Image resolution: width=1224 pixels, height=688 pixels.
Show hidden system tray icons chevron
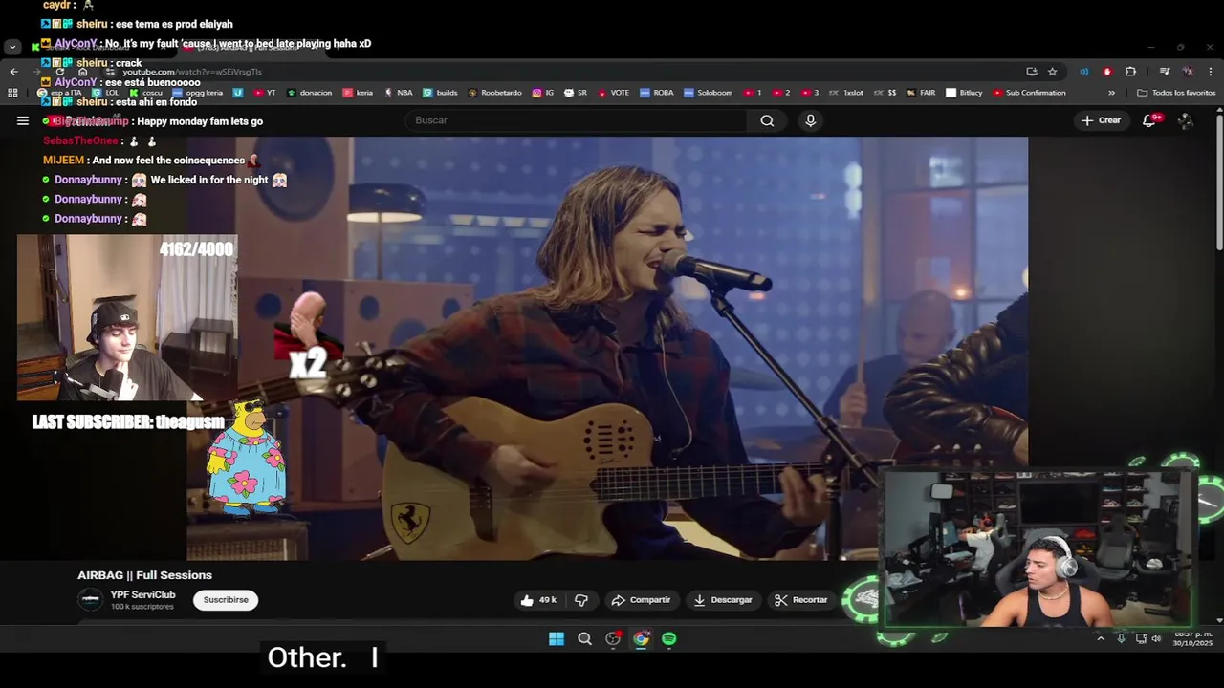pyautogui.click(x=1100, y=639)
